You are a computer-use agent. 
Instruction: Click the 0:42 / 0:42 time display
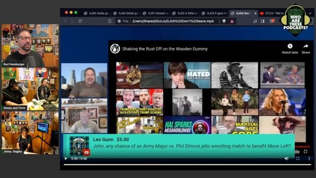pos(79,159)
